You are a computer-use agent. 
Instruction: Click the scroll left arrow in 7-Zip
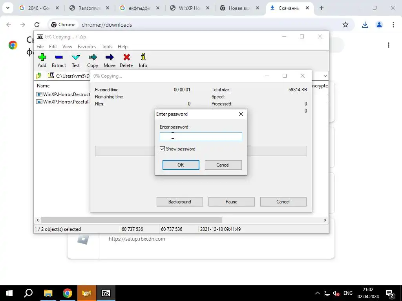pos(38,220)
